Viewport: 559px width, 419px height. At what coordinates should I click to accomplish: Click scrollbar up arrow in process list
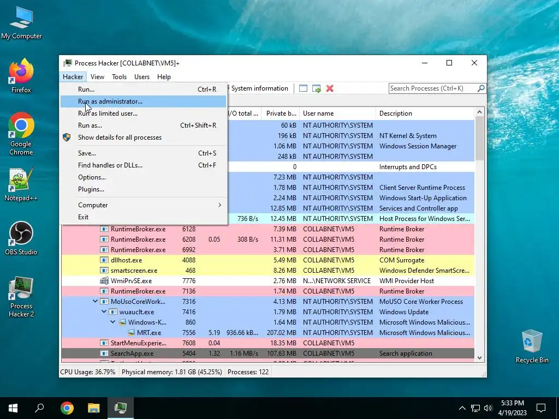479,112
